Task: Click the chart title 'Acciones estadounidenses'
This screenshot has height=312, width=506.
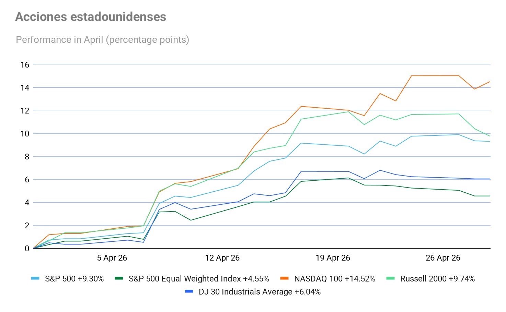Action: (91, 17)
